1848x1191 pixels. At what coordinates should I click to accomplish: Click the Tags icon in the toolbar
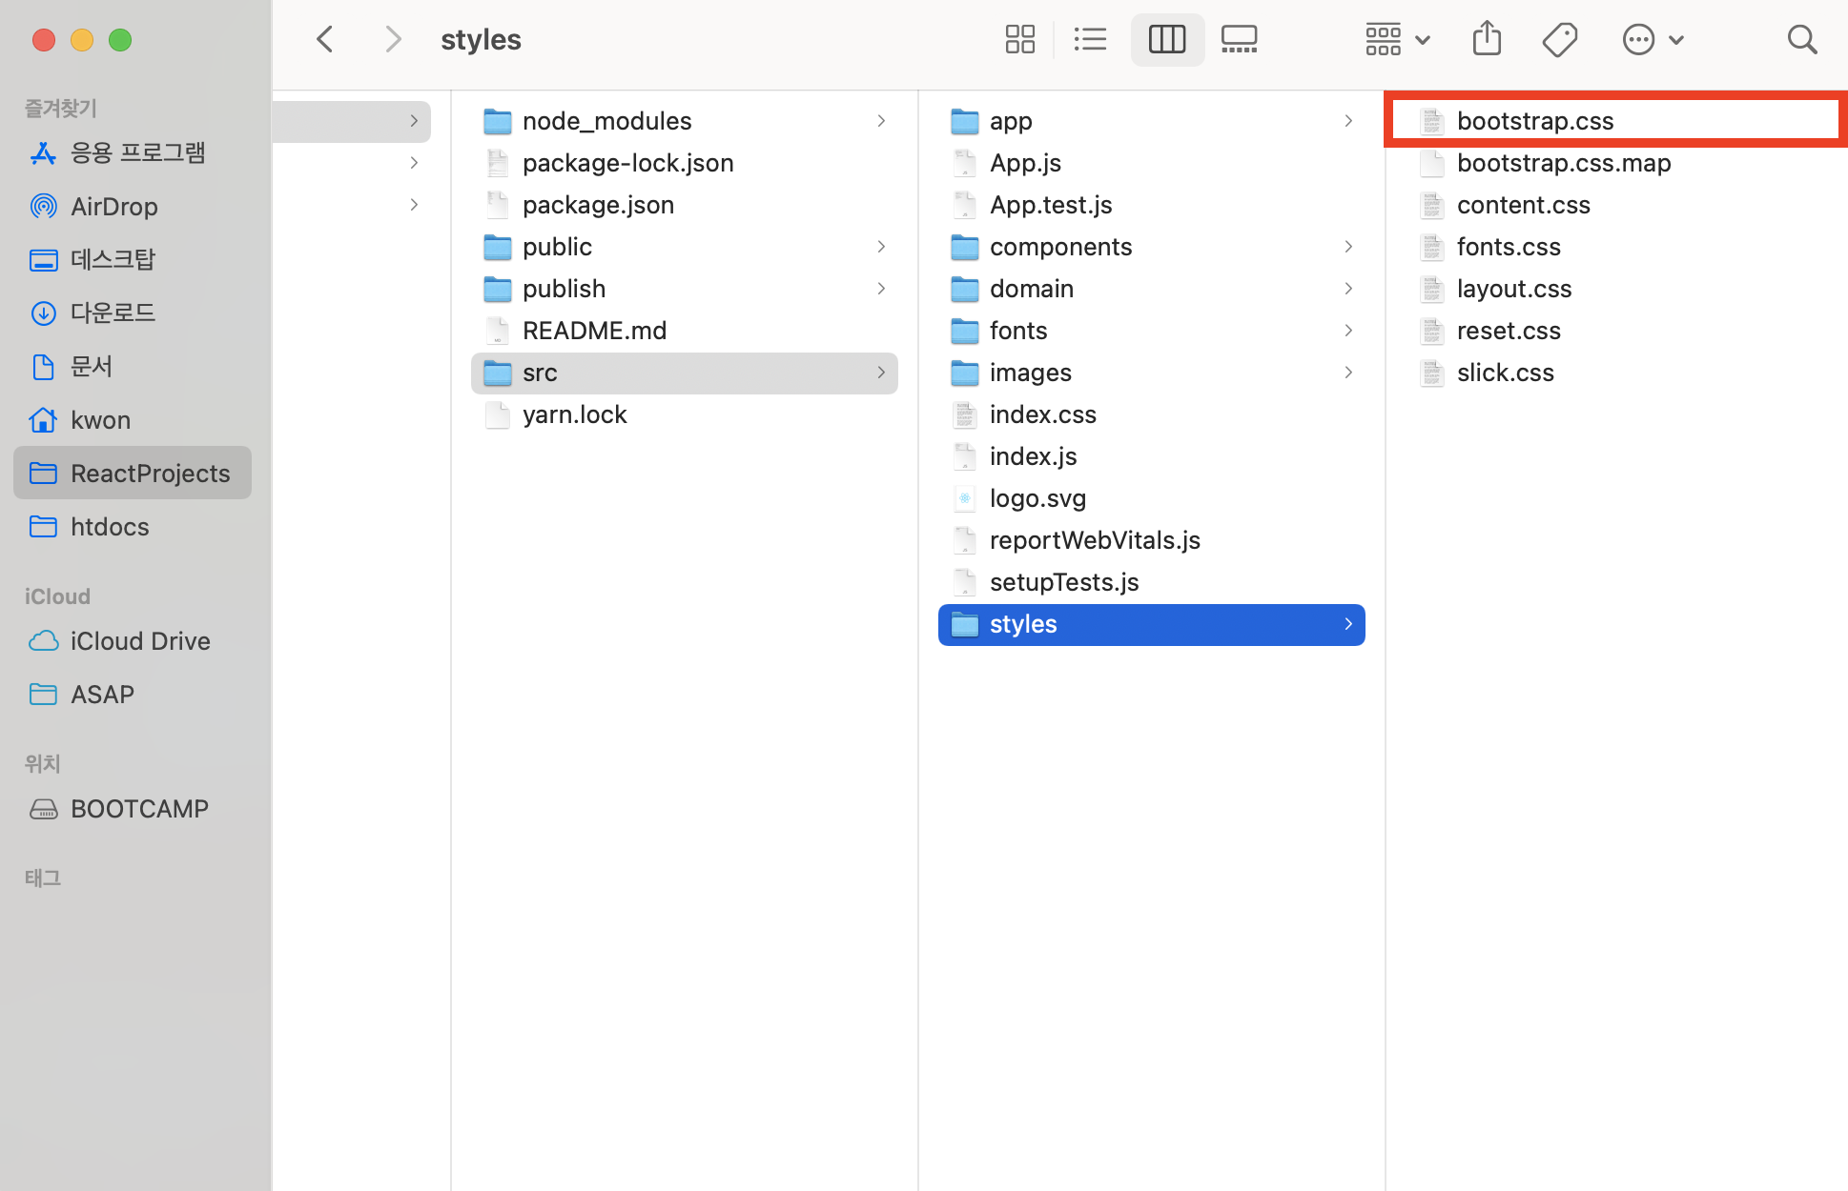coord(1559,39)
